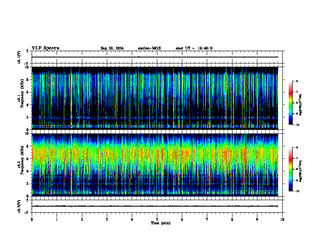Click the ch.1(V) waveform trace panel
Viewport: 318px width, 246px height.
(157, 57)
